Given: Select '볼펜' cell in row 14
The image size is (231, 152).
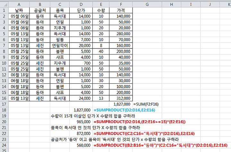Looking at the screenshot, I should tap(60, 87).
